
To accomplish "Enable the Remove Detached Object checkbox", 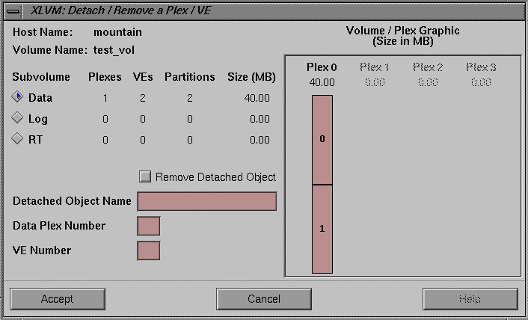I will point(145,177).
